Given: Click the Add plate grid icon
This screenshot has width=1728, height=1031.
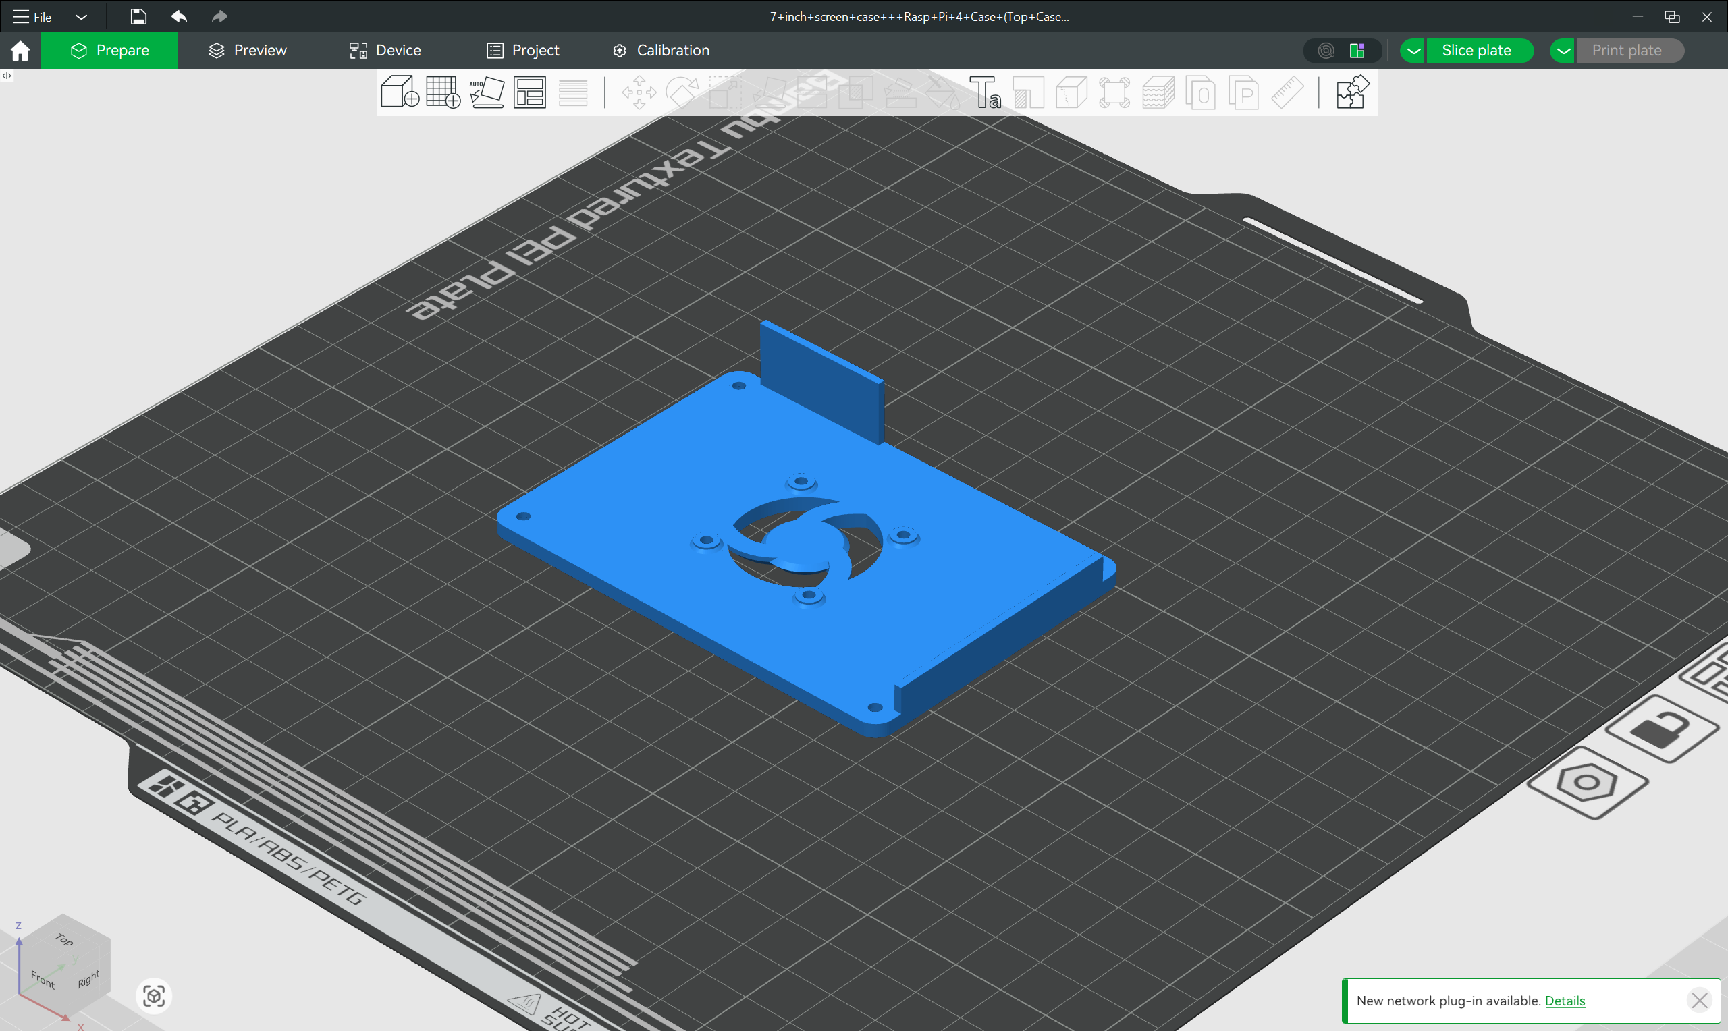Looking at the screenshot, I should (443, 92).
